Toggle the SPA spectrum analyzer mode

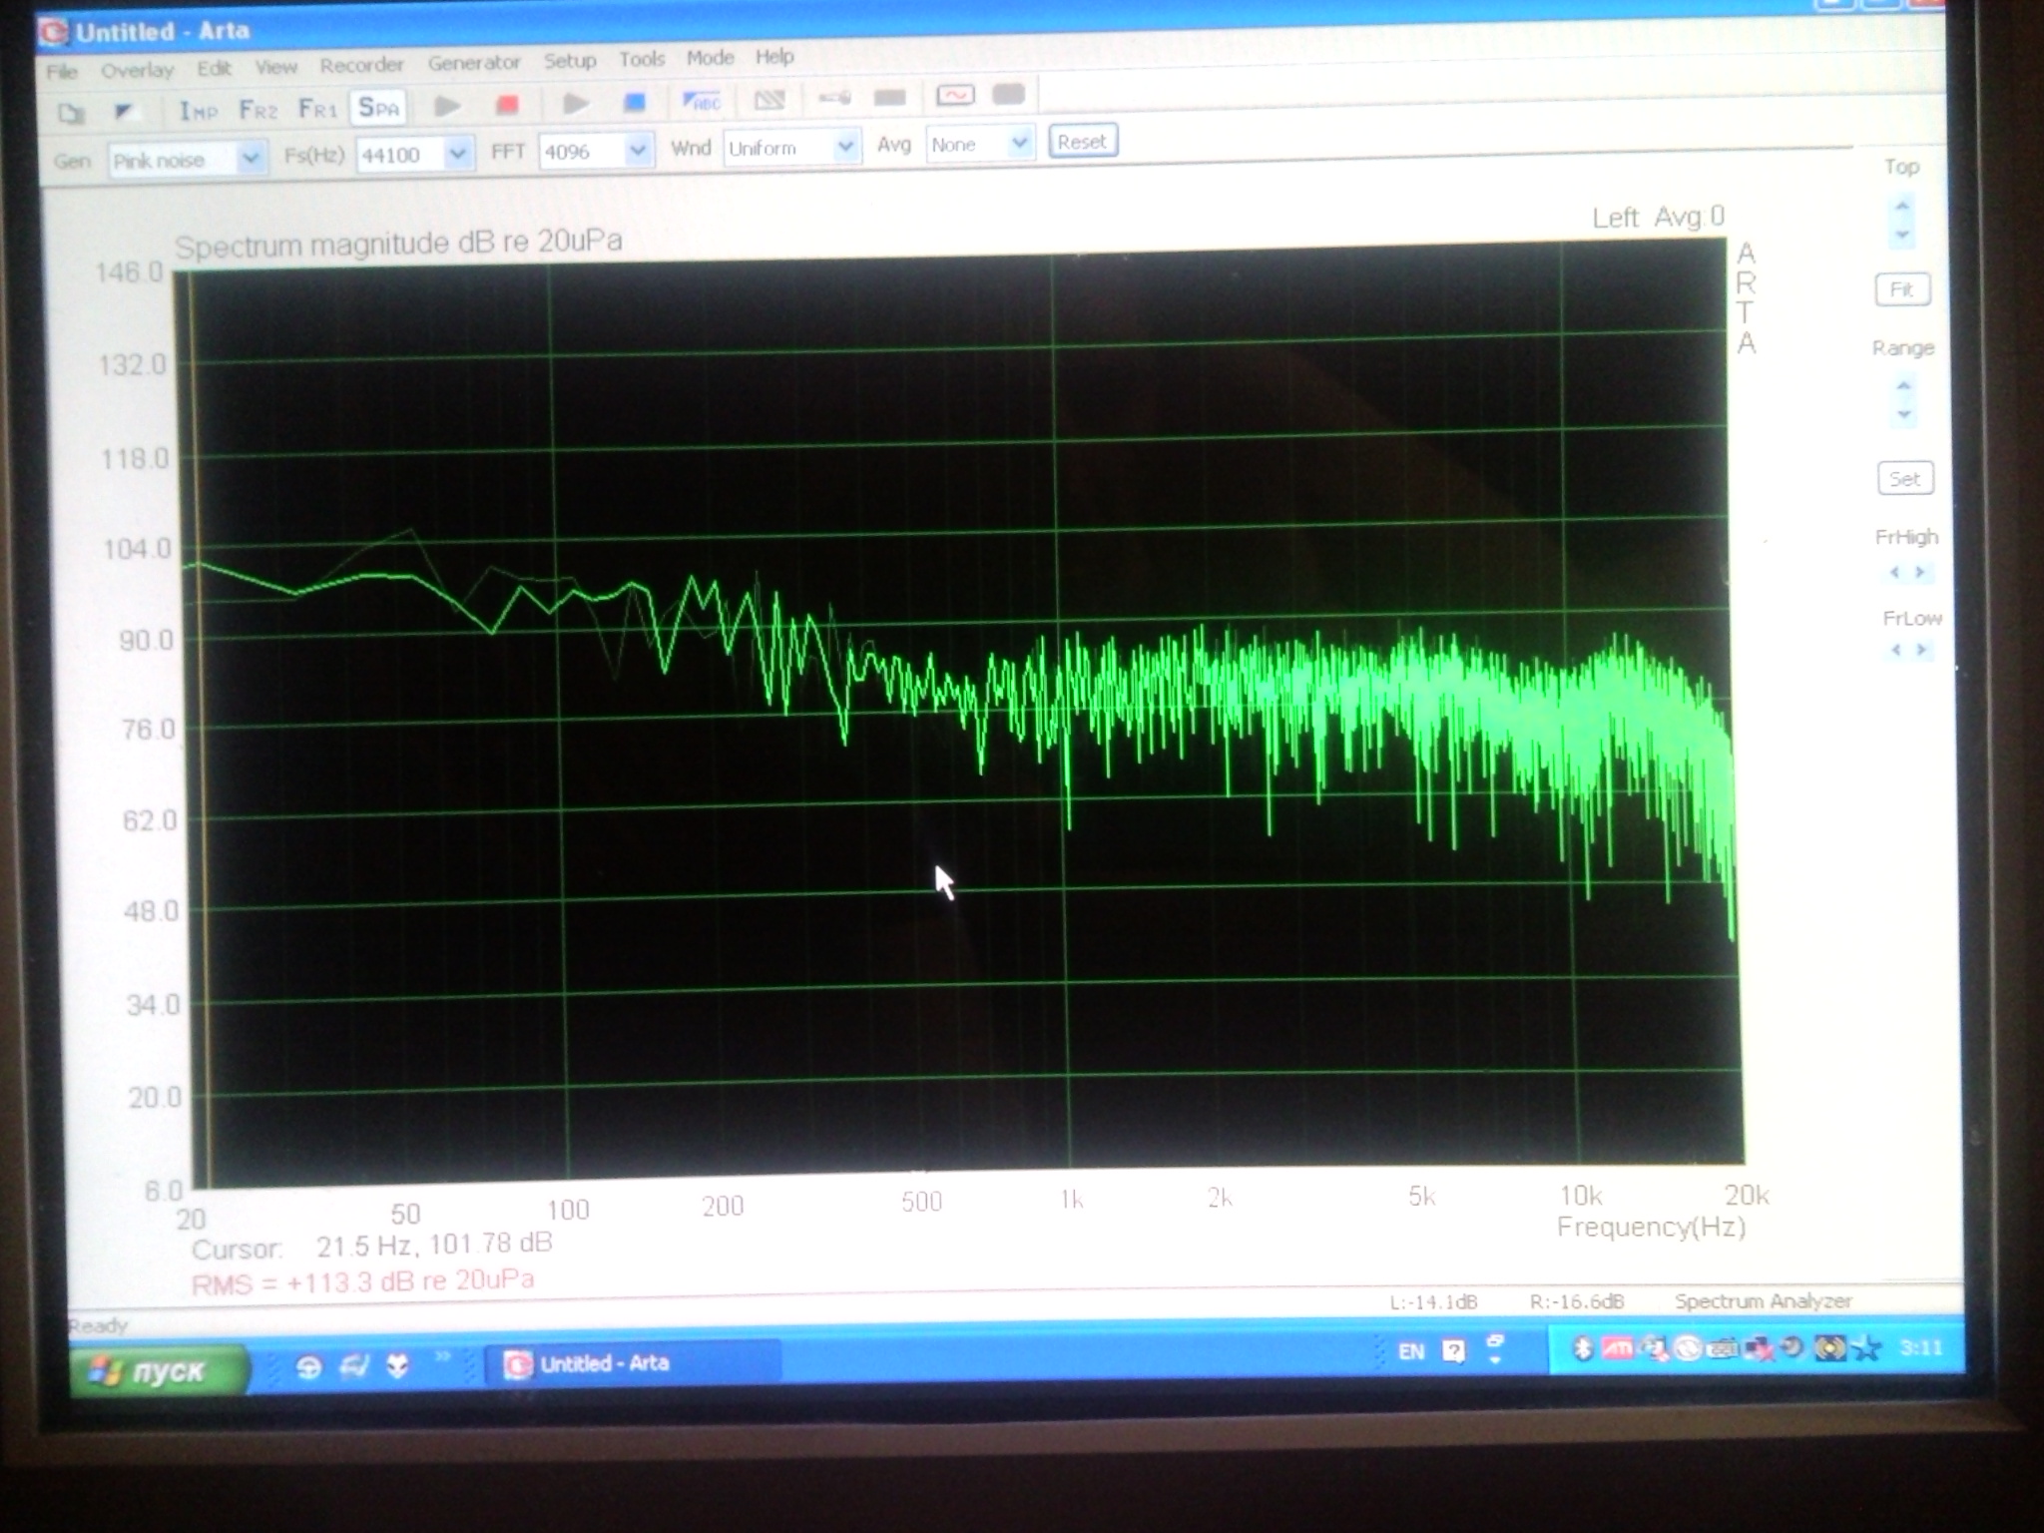378,107
